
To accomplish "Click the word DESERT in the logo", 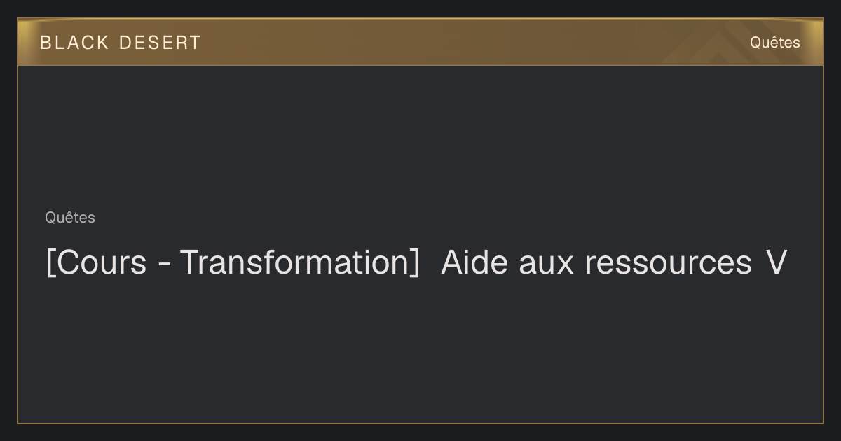I will pos(160,43).
